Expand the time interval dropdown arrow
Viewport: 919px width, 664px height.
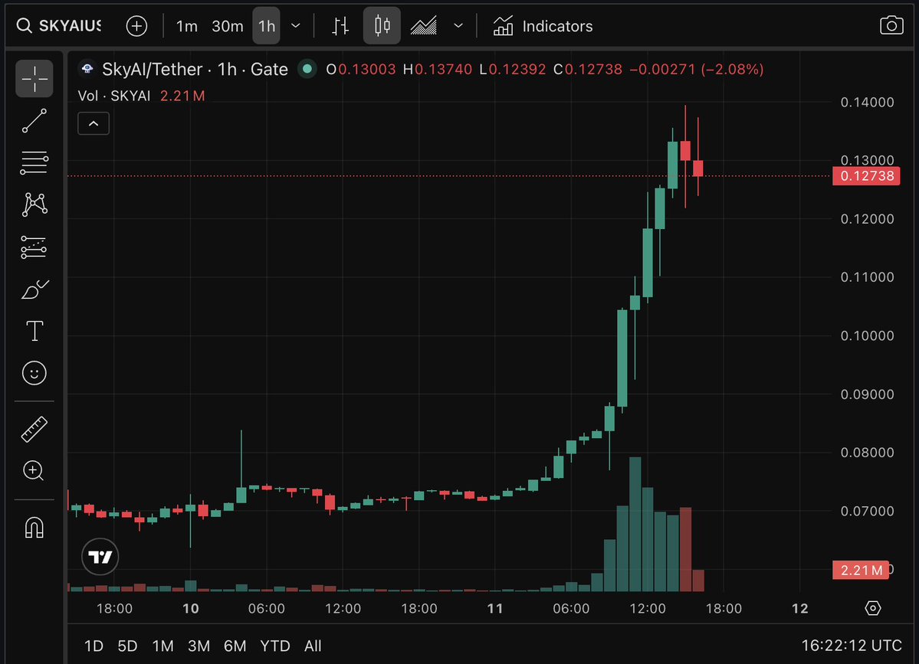(296, 26)
